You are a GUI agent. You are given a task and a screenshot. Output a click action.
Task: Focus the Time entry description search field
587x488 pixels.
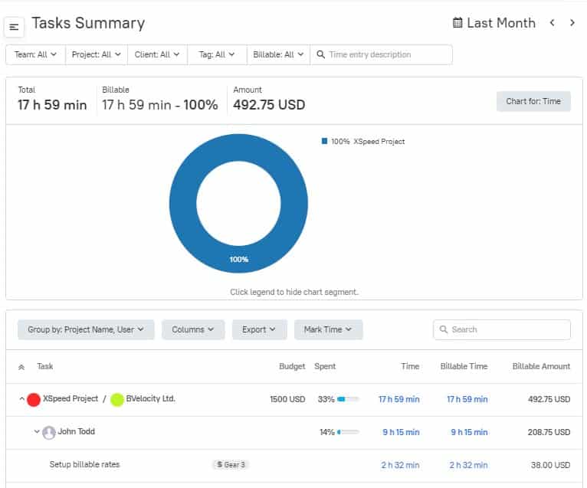click(381, 54)
